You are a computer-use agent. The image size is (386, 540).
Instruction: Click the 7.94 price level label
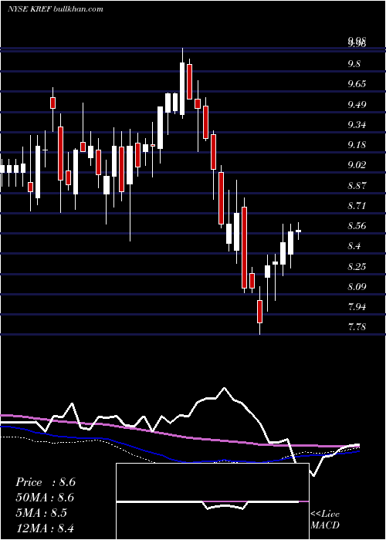coord(357,306)
